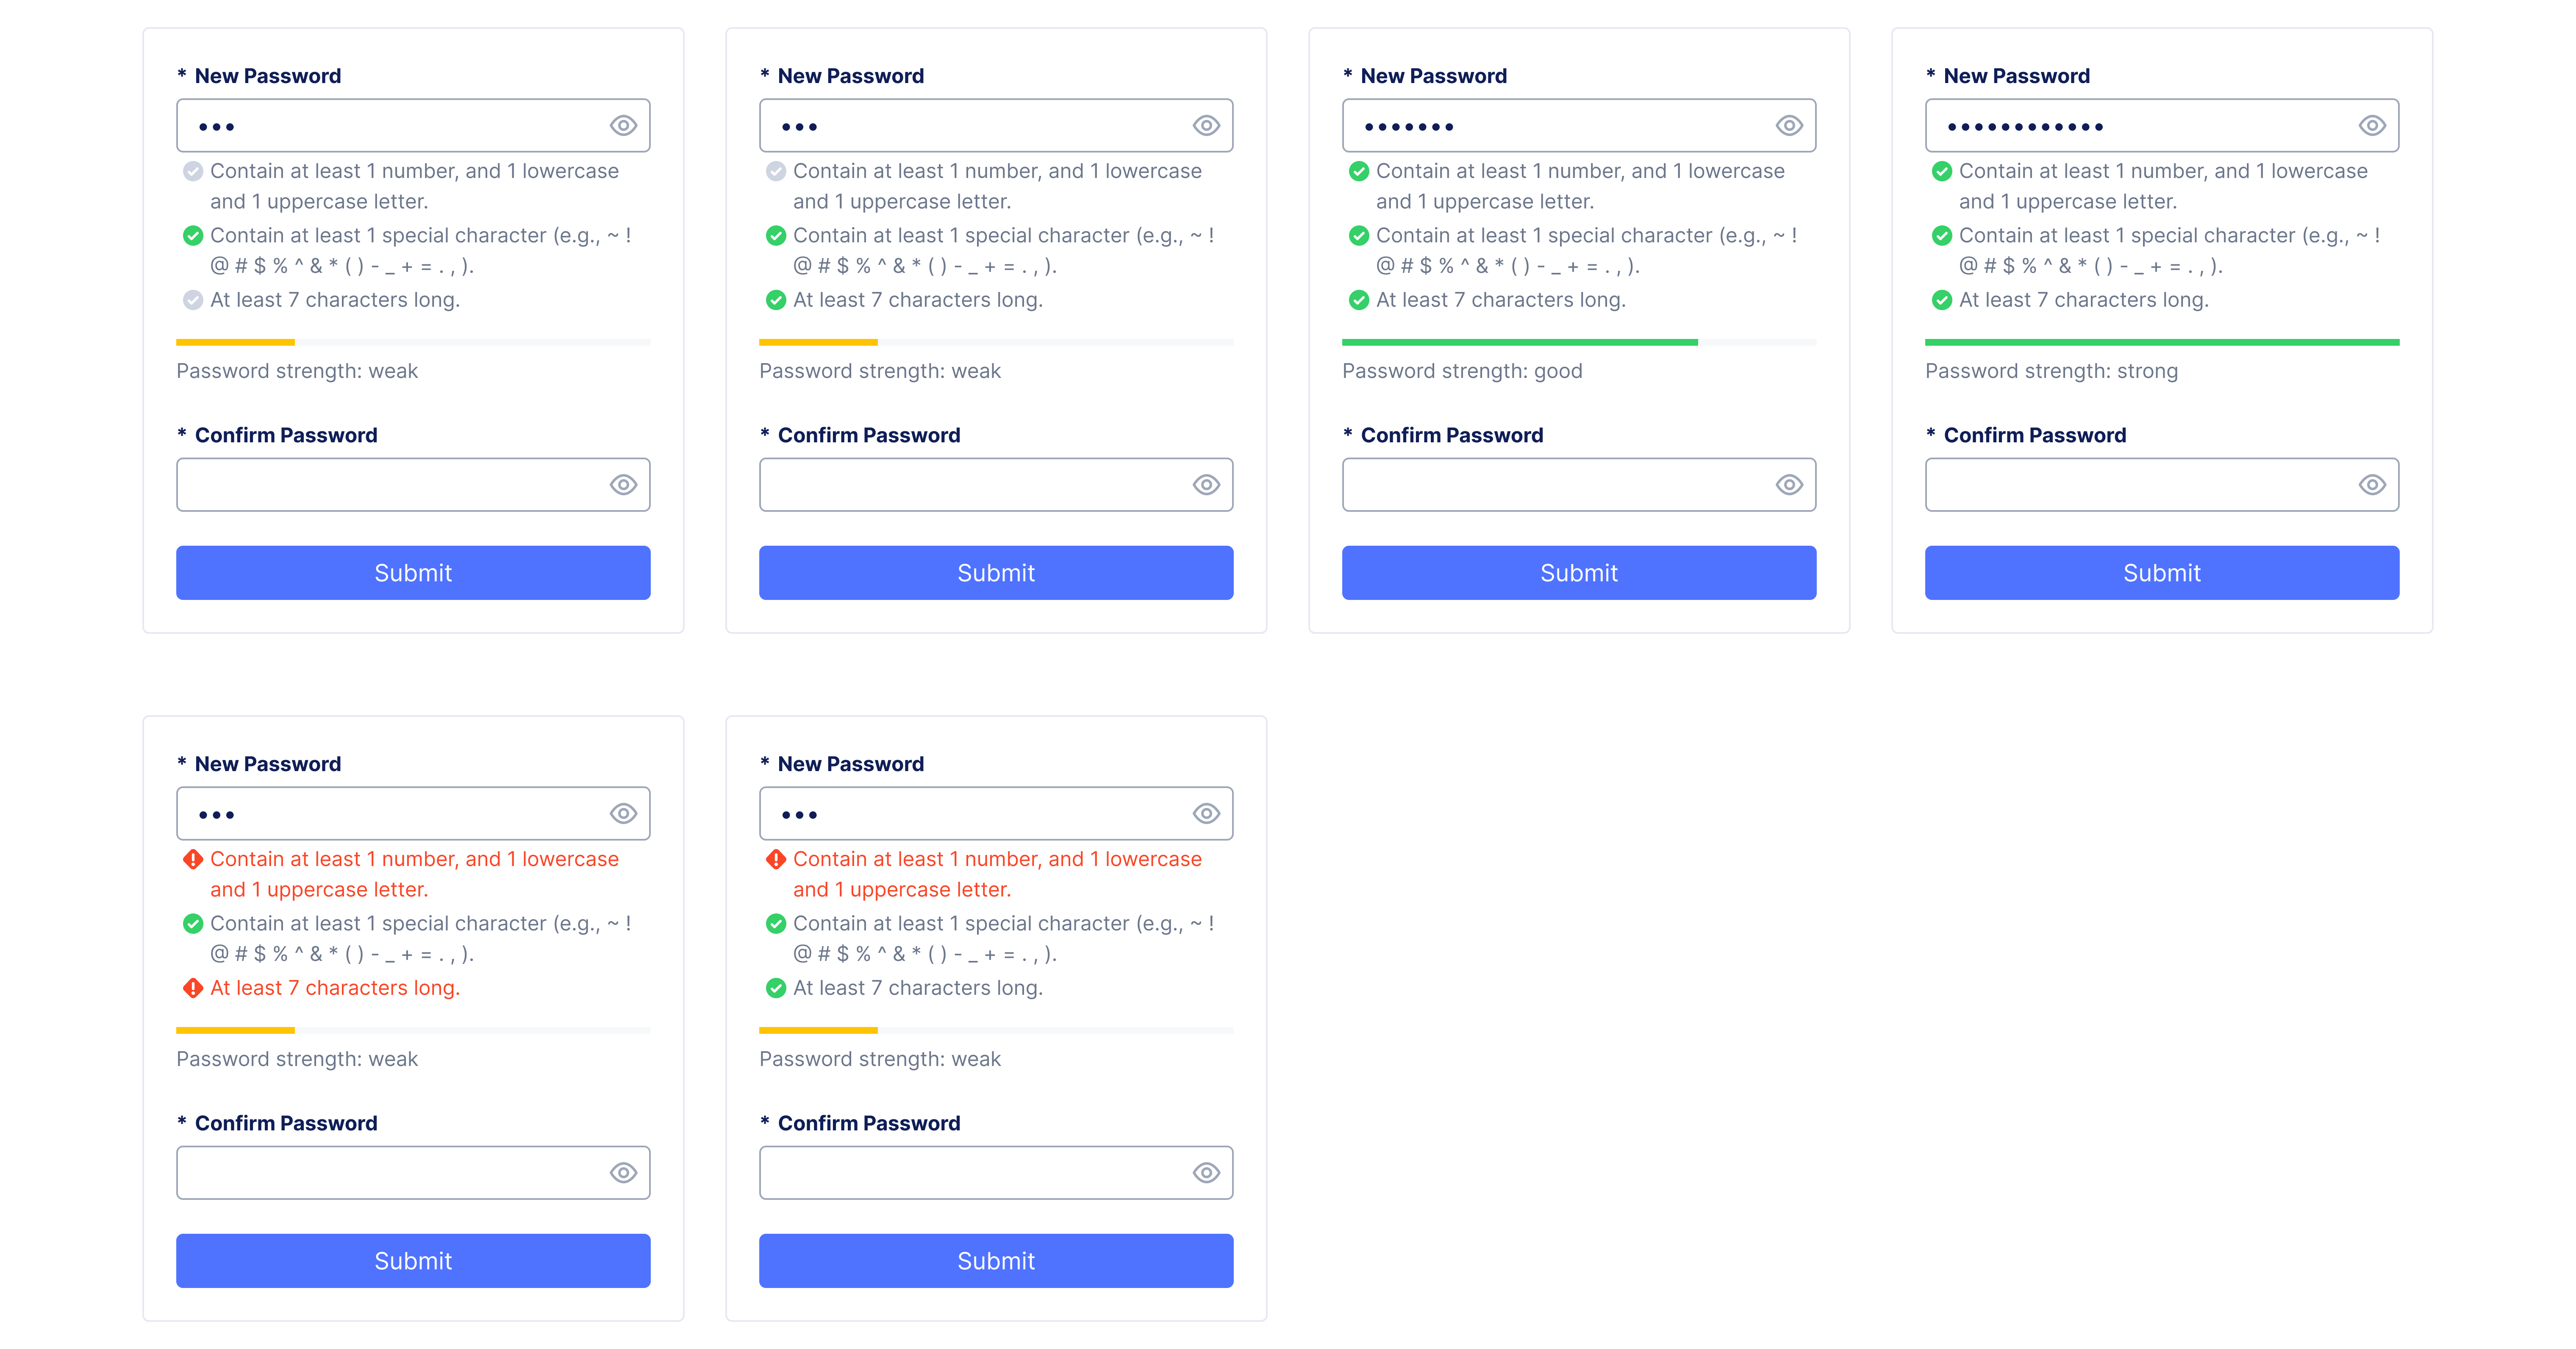Focus the Confirm Password field in strong-strength card

tap(2140, 485)
